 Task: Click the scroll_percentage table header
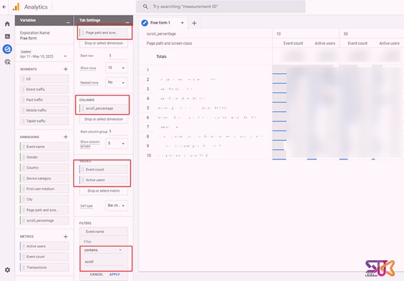161,34
